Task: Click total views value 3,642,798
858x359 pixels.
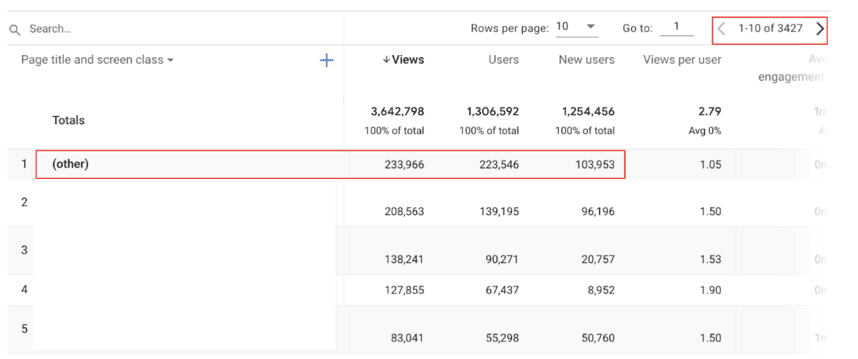Action: click(398, 112)
